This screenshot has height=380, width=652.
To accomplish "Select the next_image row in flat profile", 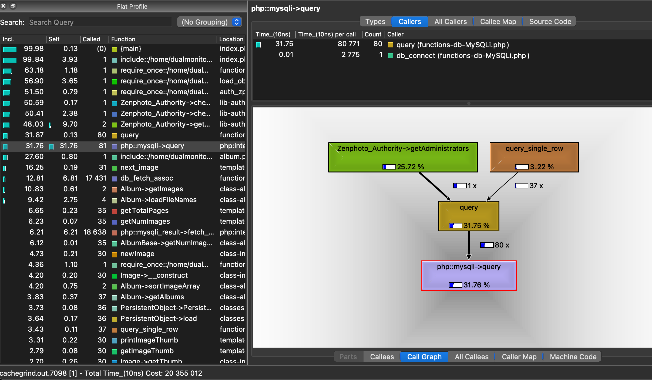I will [x=139, y=167].
